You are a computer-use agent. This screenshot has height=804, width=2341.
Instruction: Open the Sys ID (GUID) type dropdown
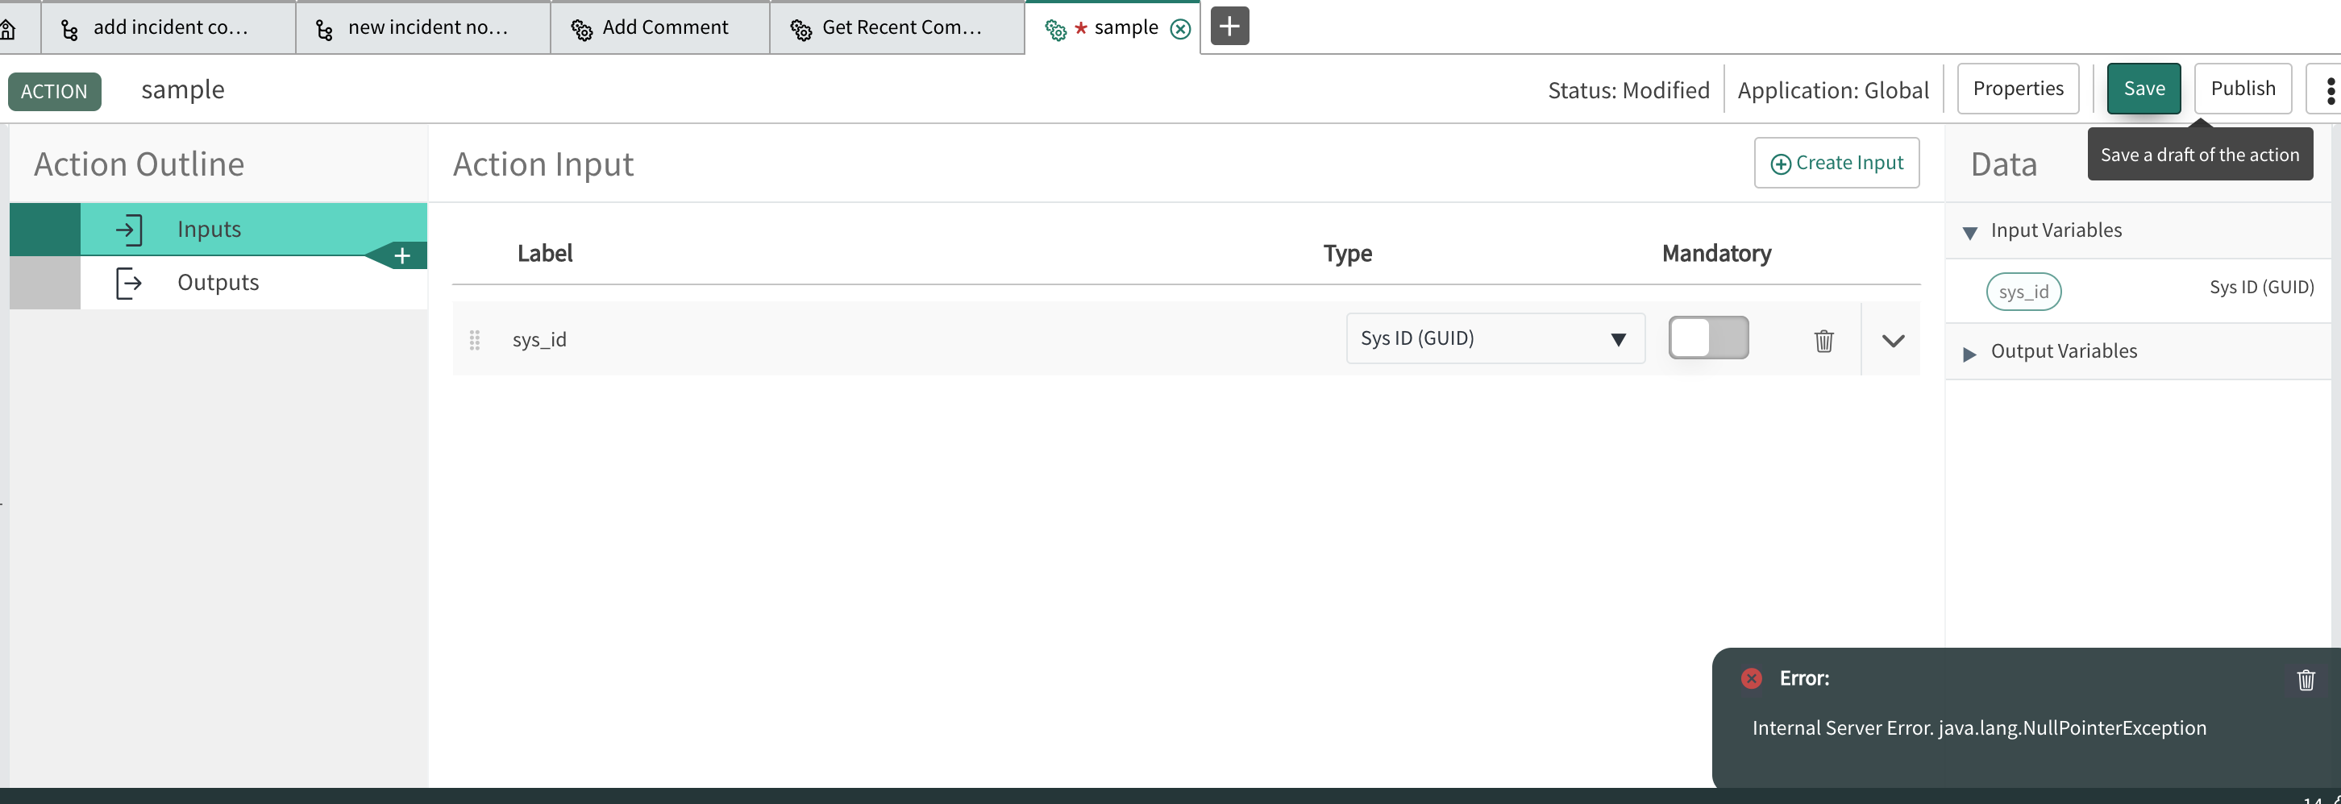pyautogui.click(x=1495, y=339)
